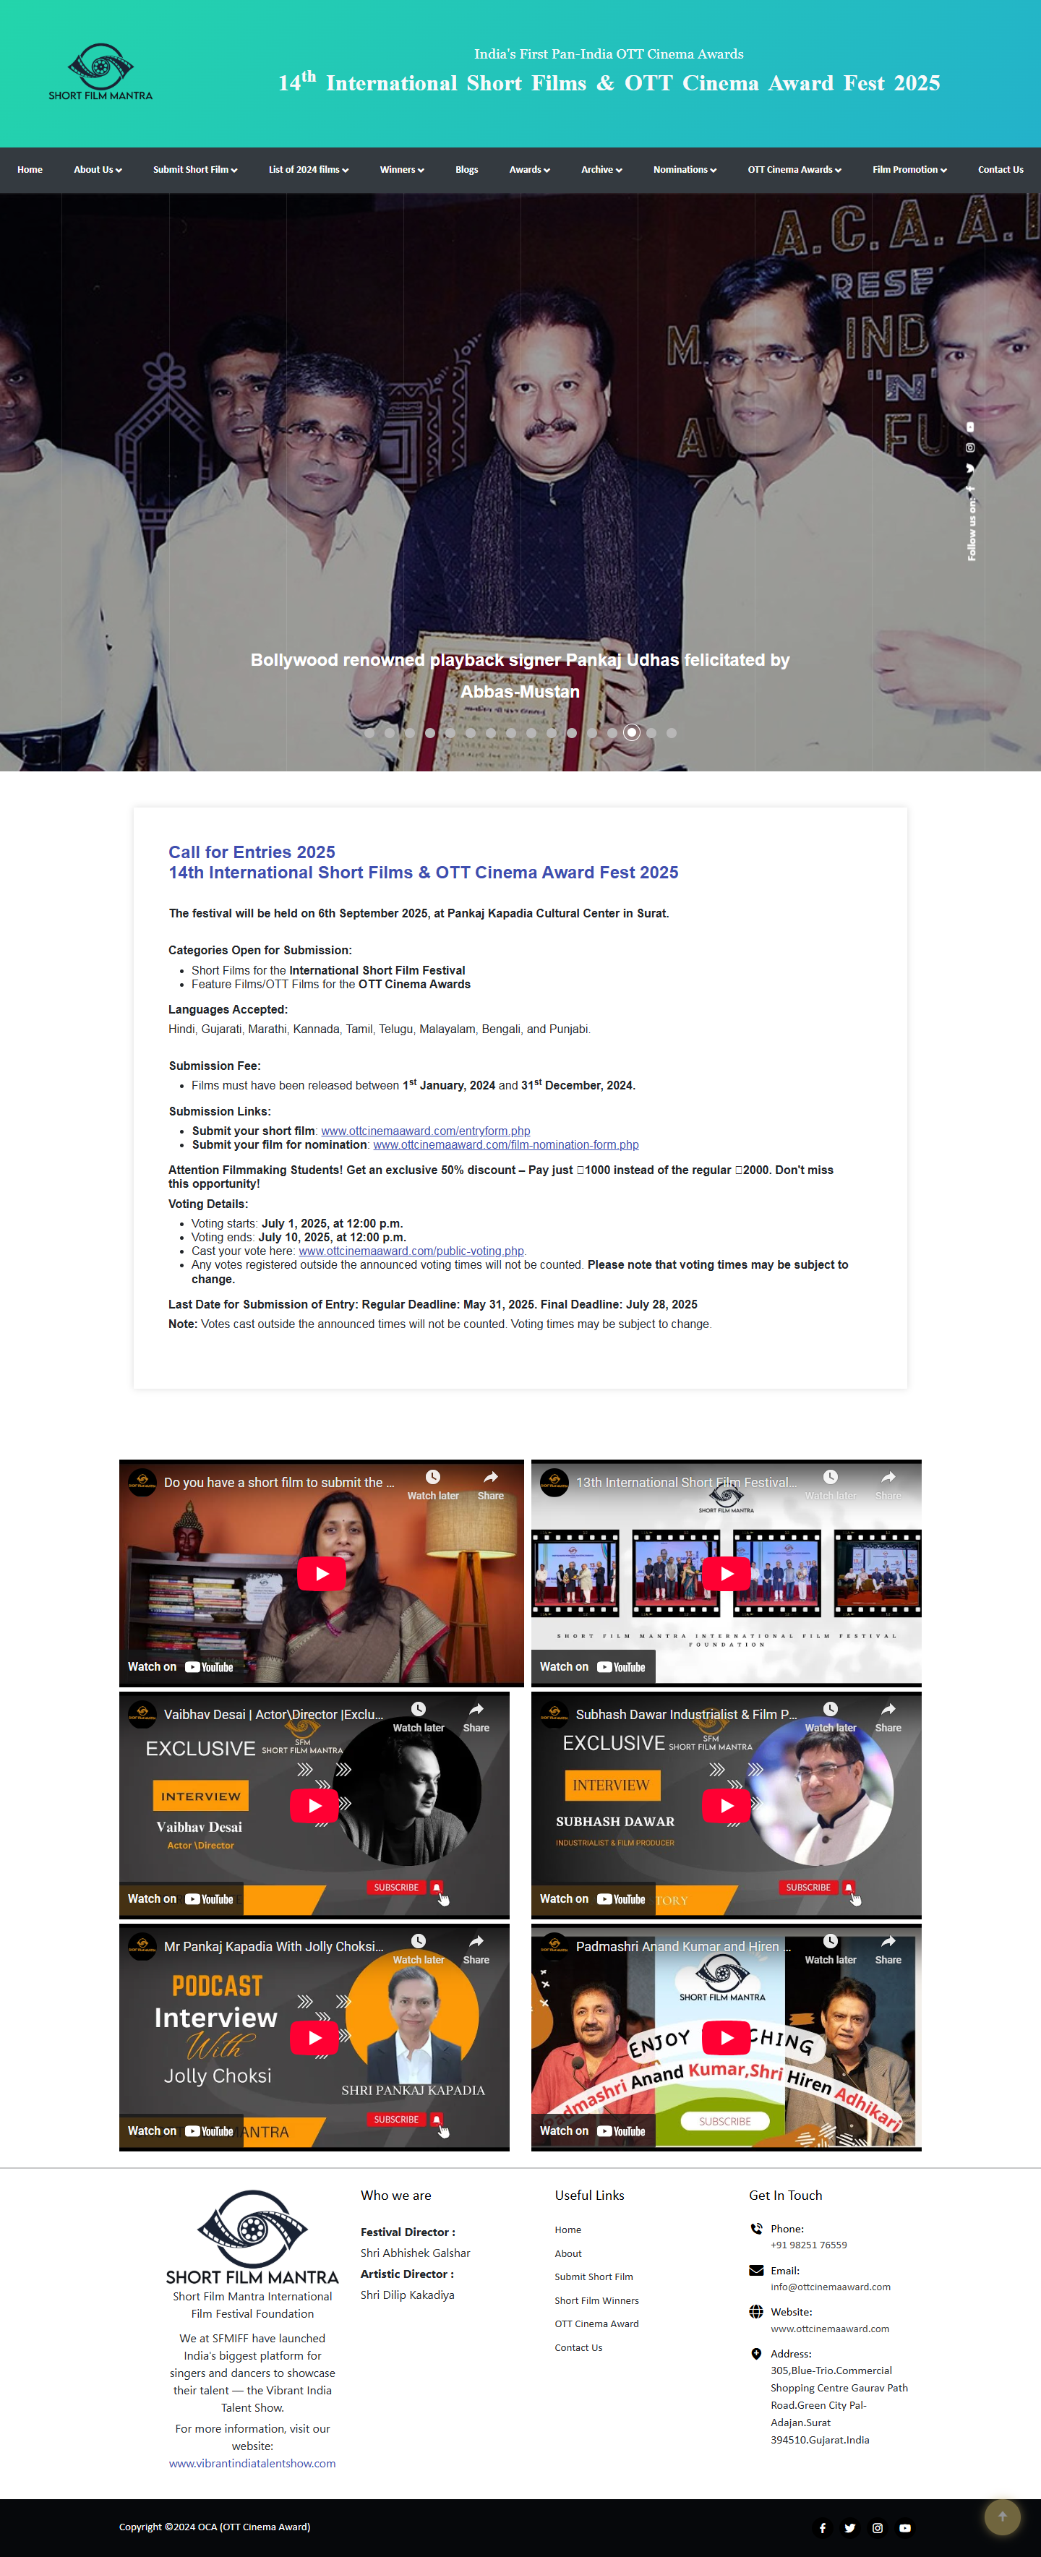Open Facebook icon in footer

pyautogui.click(x=822, y=2527)
